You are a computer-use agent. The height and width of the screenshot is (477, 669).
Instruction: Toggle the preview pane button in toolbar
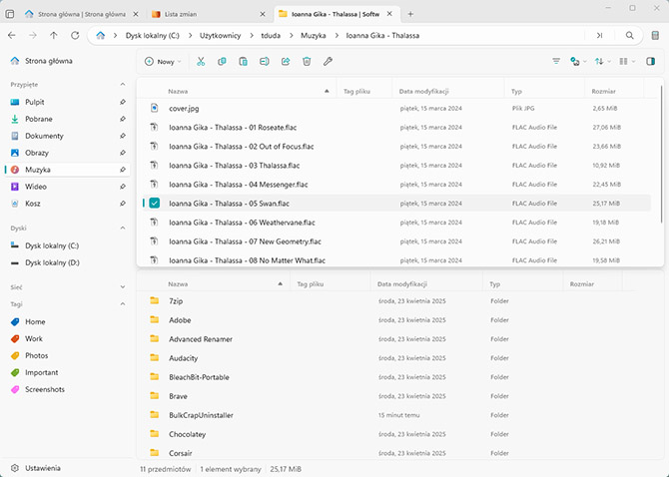point(650,62)
